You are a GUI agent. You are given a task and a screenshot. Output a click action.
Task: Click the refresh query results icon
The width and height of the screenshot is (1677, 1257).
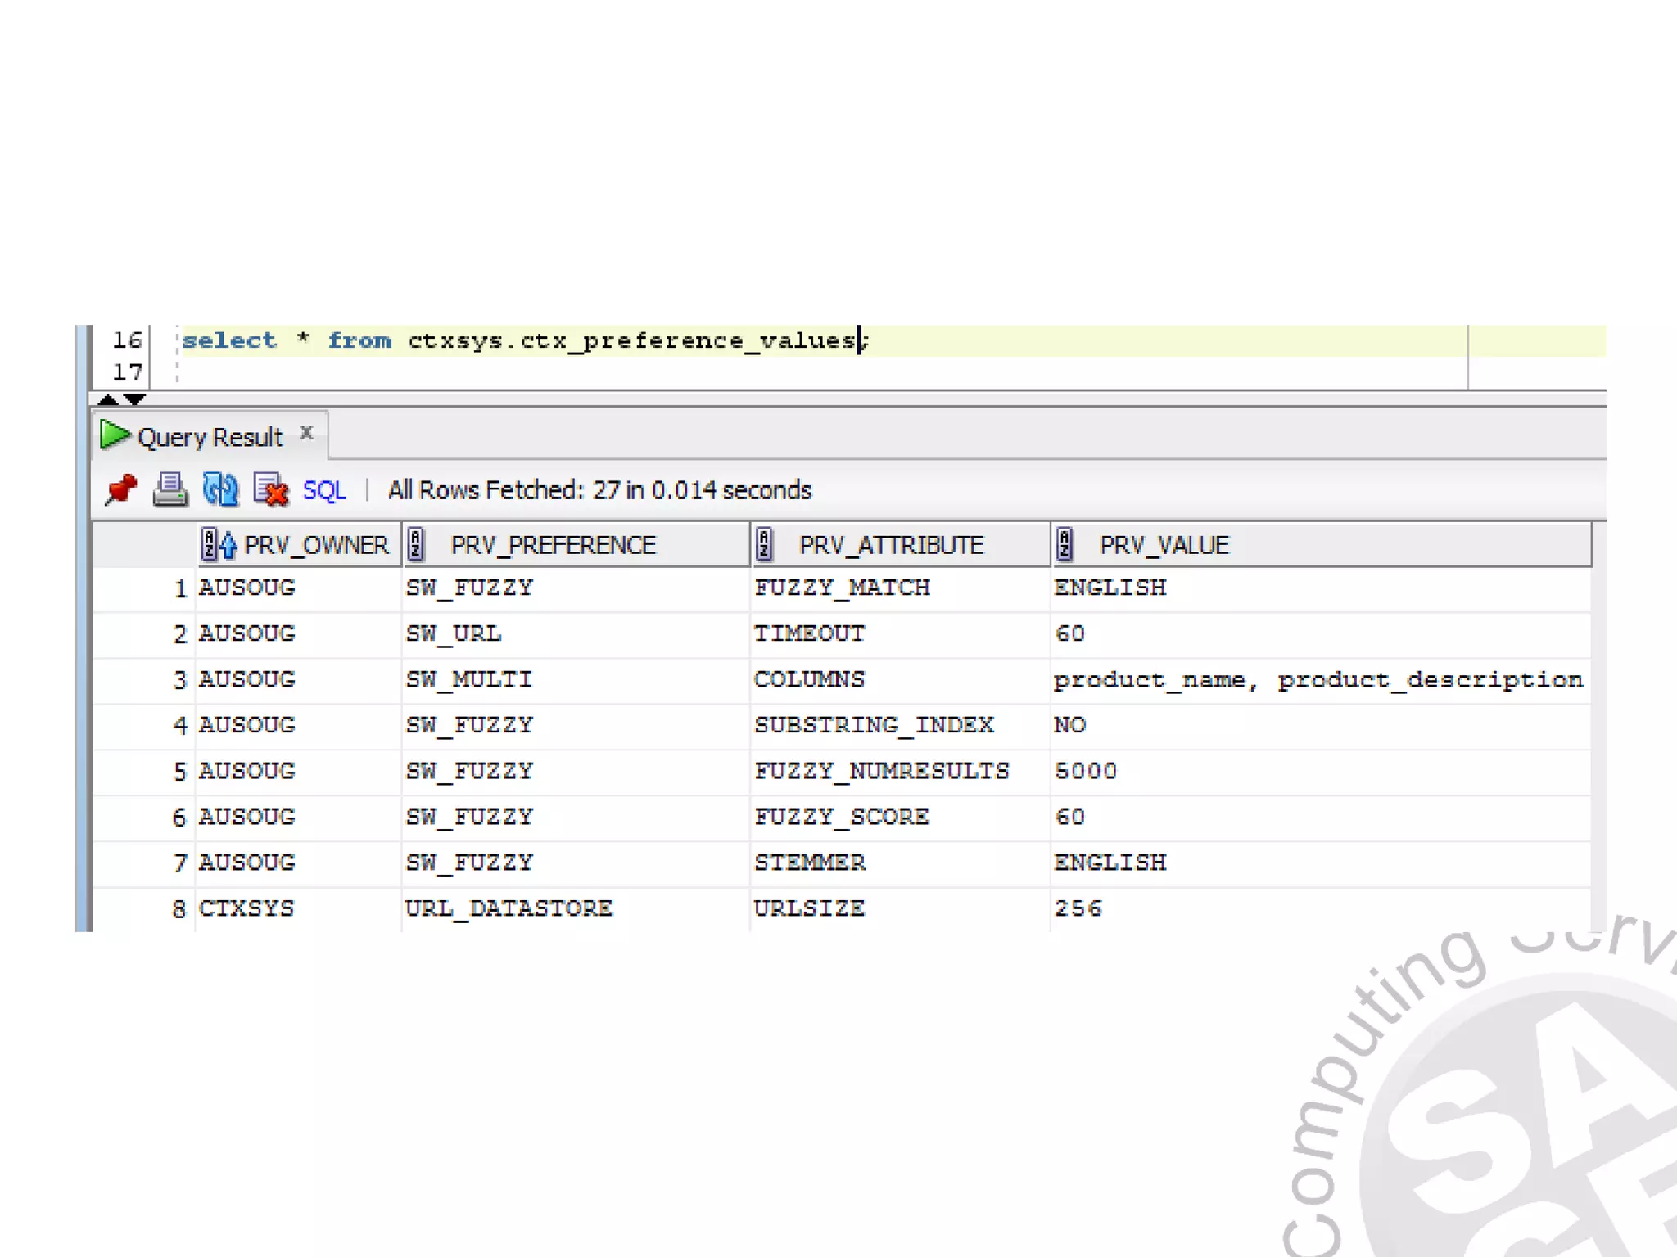click(220, 489)
